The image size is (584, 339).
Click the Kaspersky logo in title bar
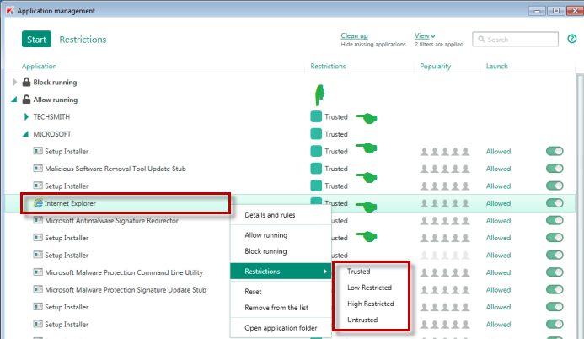point(10,10)
